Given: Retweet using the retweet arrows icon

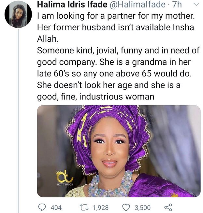Looking at the screenshot, I should tap(82, 207).
